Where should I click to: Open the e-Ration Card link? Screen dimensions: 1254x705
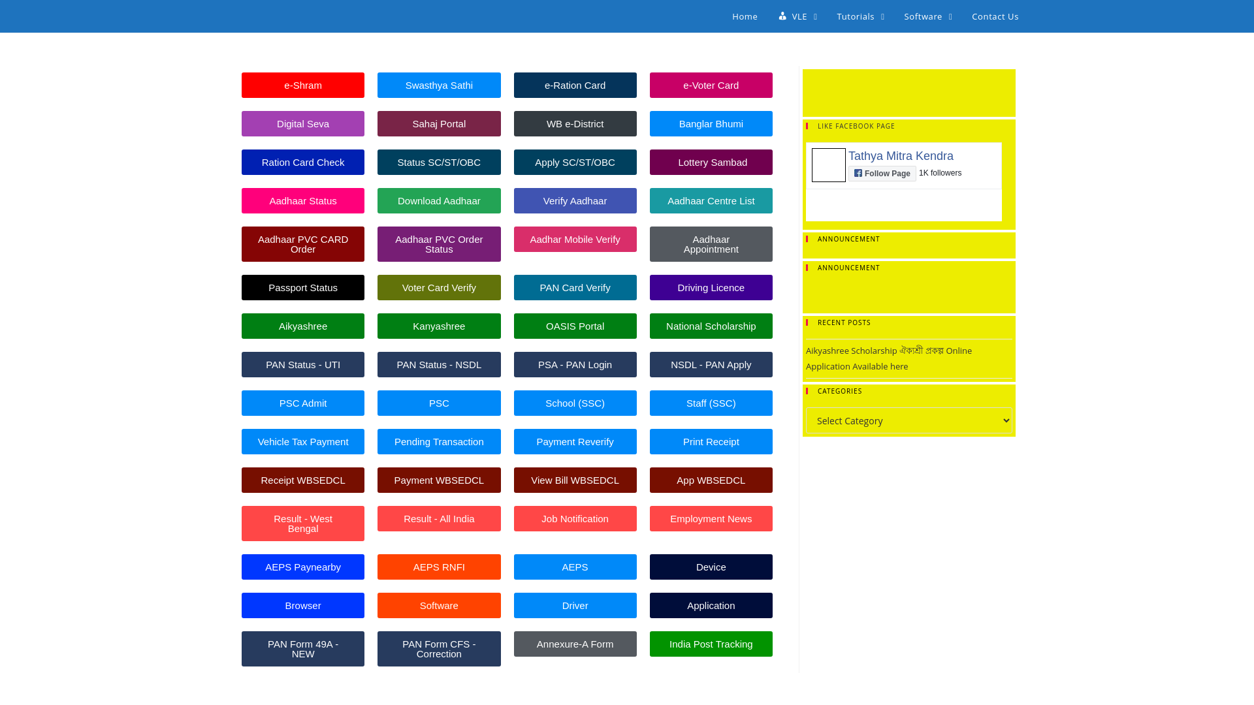575,86
